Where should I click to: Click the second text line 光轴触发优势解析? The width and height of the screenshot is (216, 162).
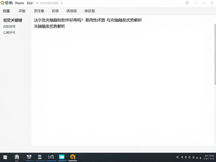pyautogui.click(x=50, y=26)
